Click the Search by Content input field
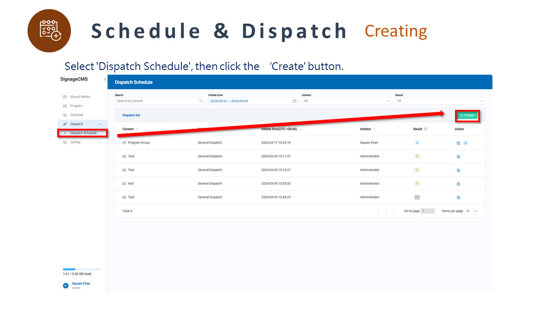This screenshot has height=309, width=550. [x=157, y=101]
